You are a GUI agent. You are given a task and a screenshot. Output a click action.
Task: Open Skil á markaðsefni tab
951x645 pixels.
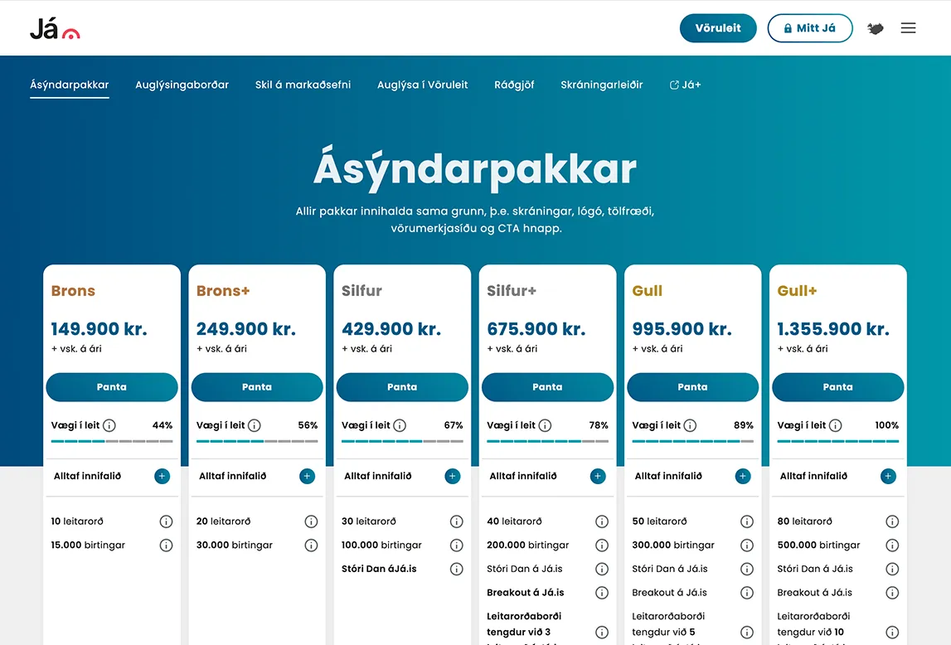coord(303,85)
